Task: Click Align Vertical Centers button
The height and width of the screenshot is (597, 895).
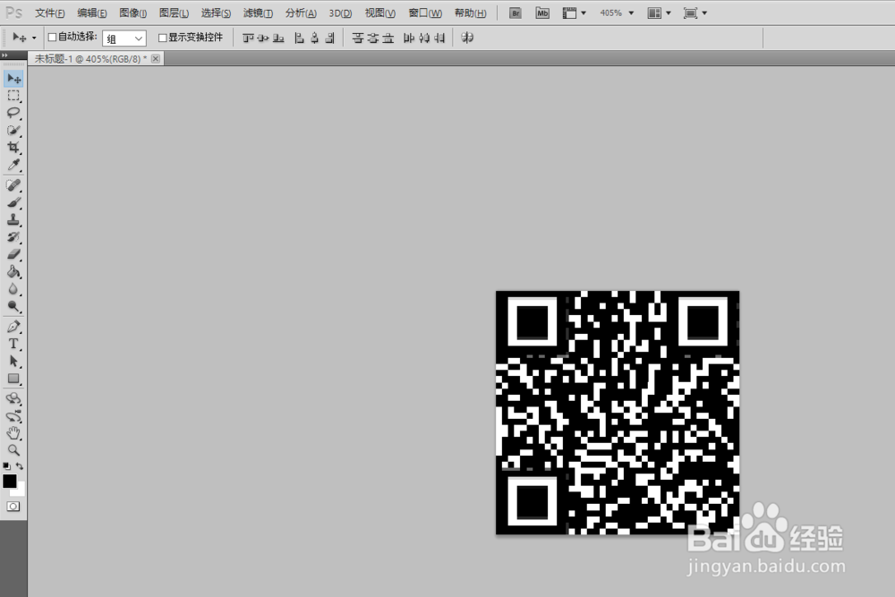Action: (263, 38)
